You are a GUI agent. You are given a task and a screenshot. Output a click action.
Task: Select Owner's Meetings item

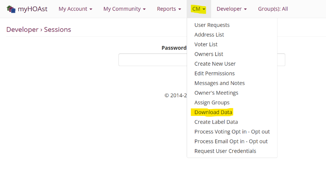coord(216,93)
